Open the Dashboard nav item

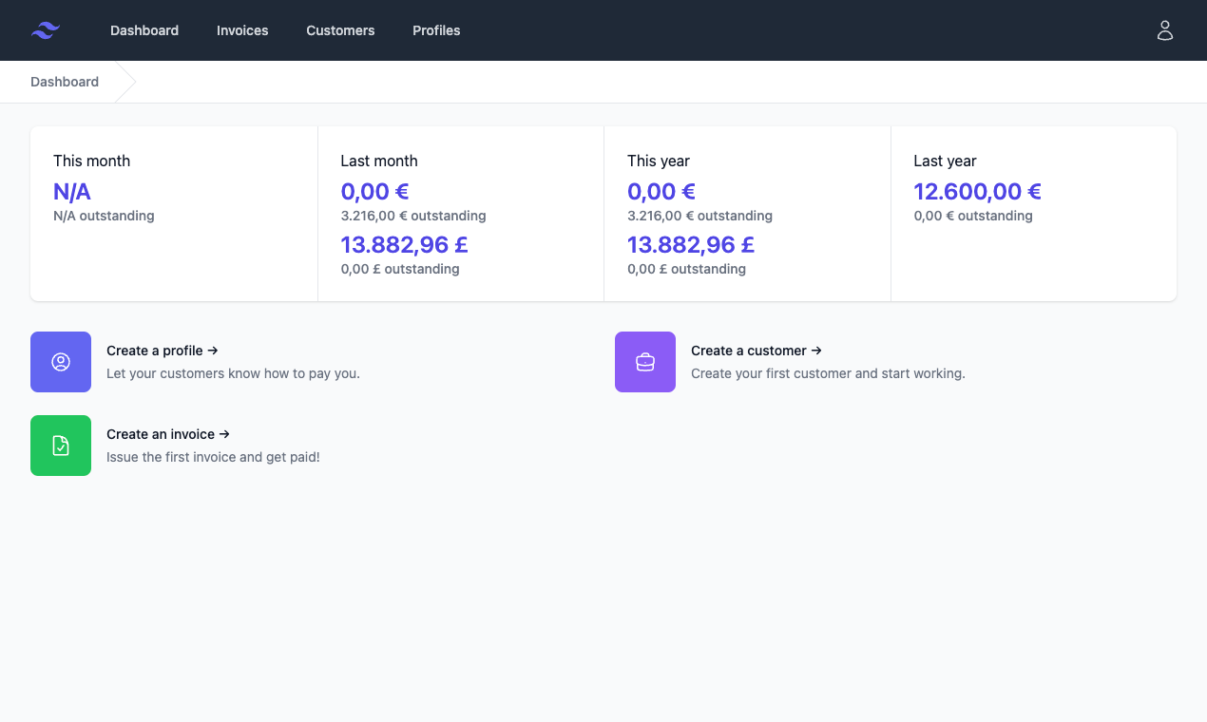144,30
